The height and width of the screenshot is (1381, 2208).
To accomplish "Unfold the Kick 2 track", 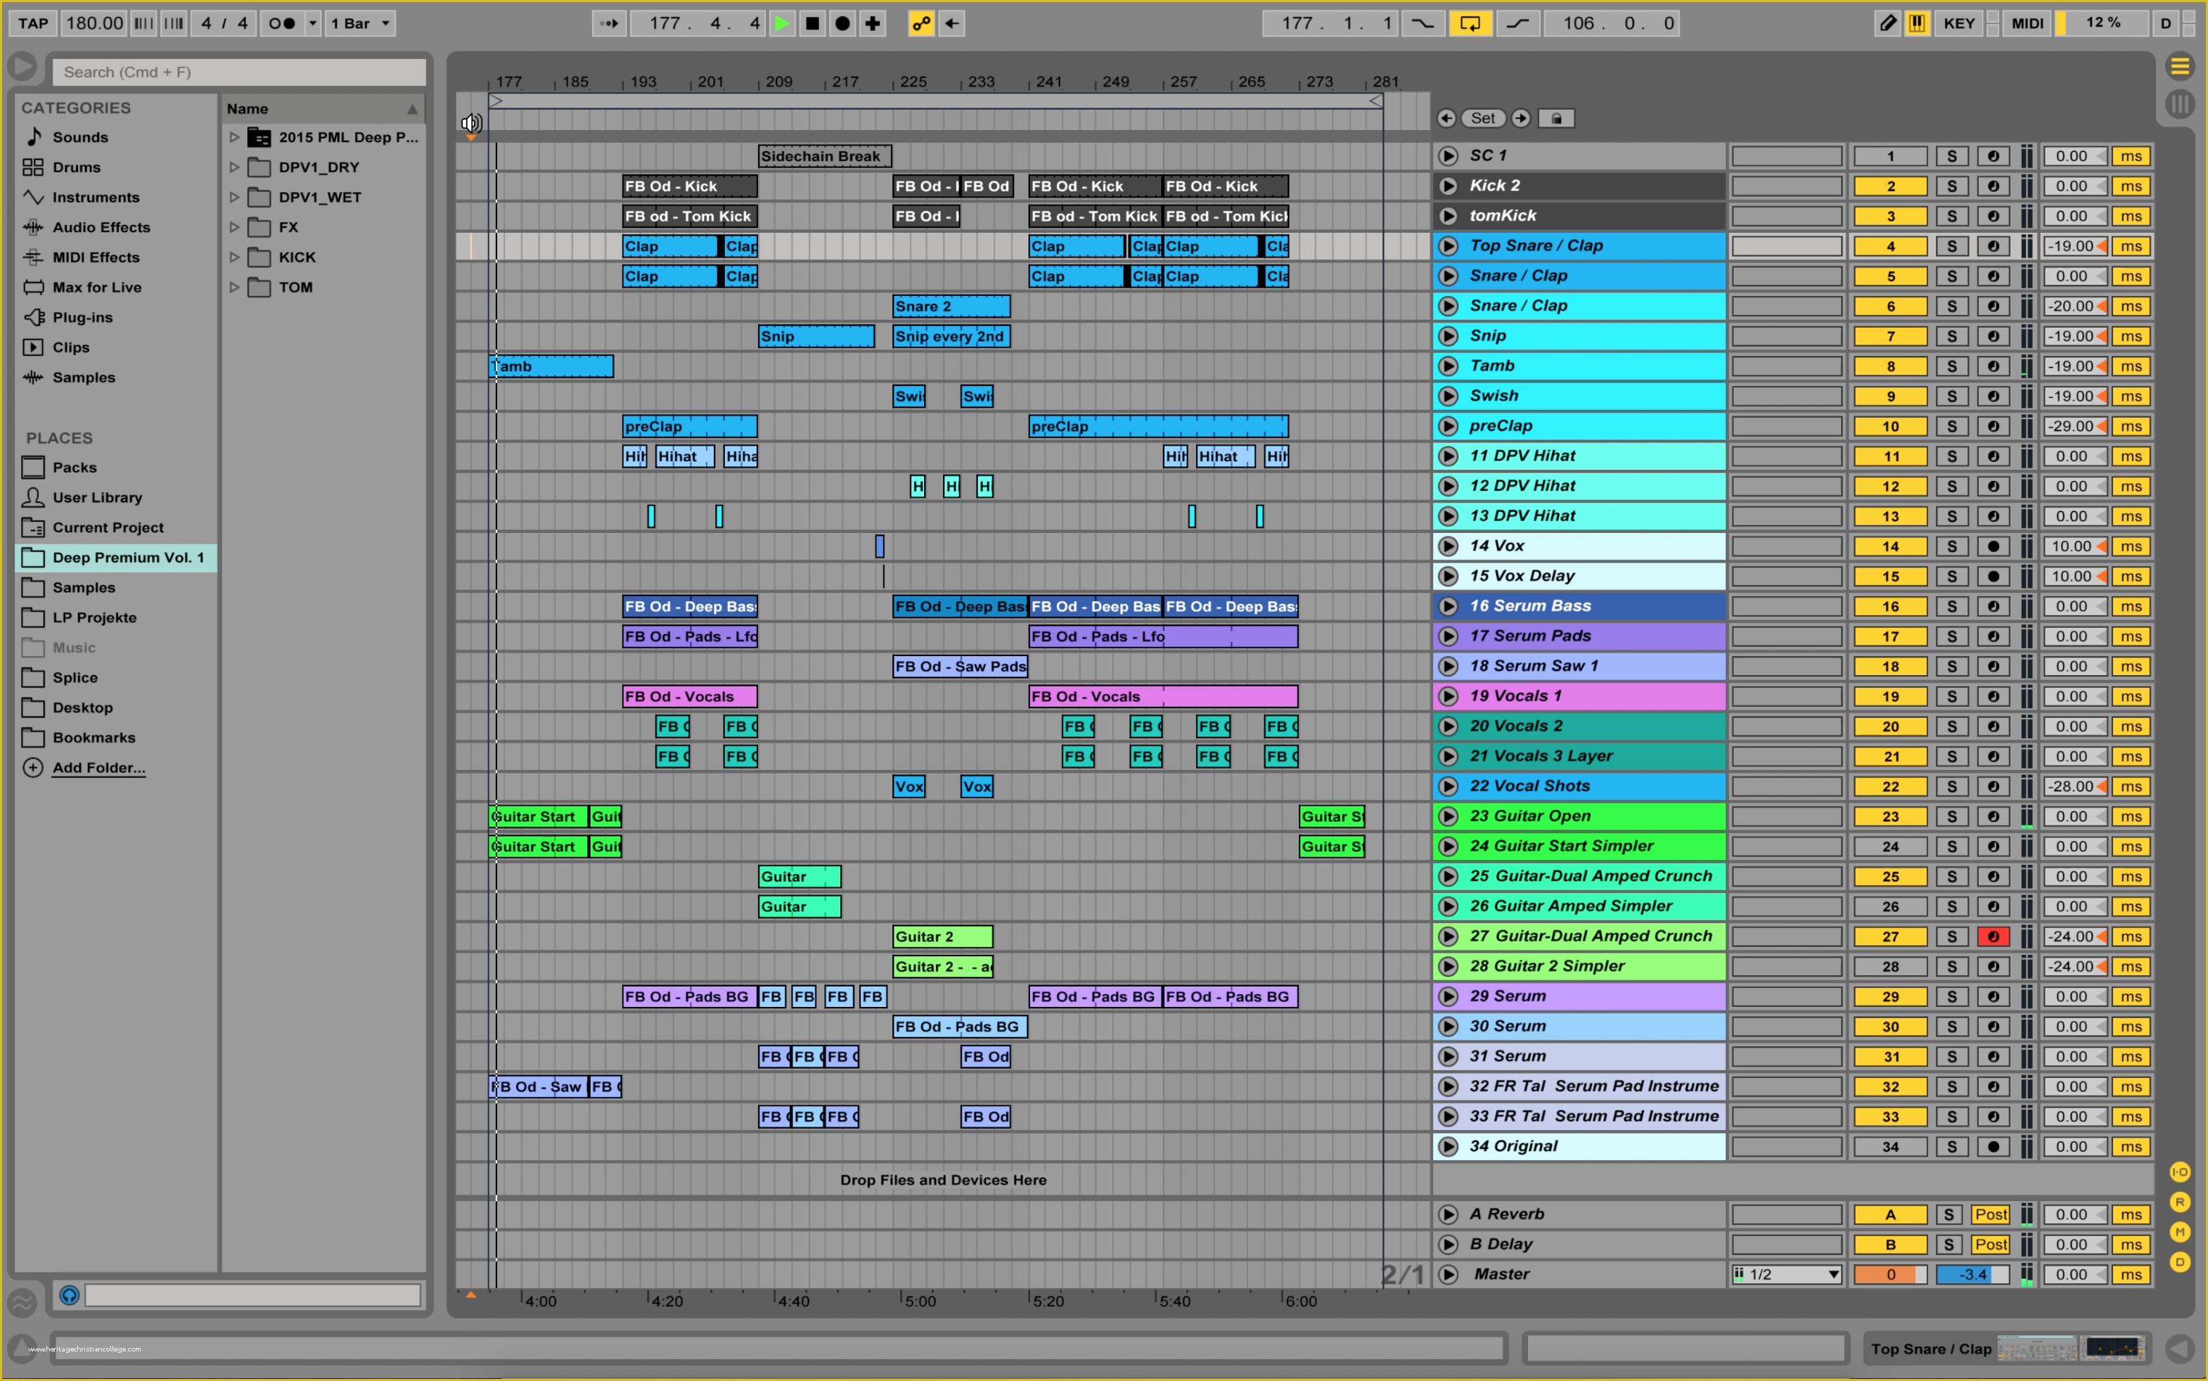I will click(x=1449, y=186).
